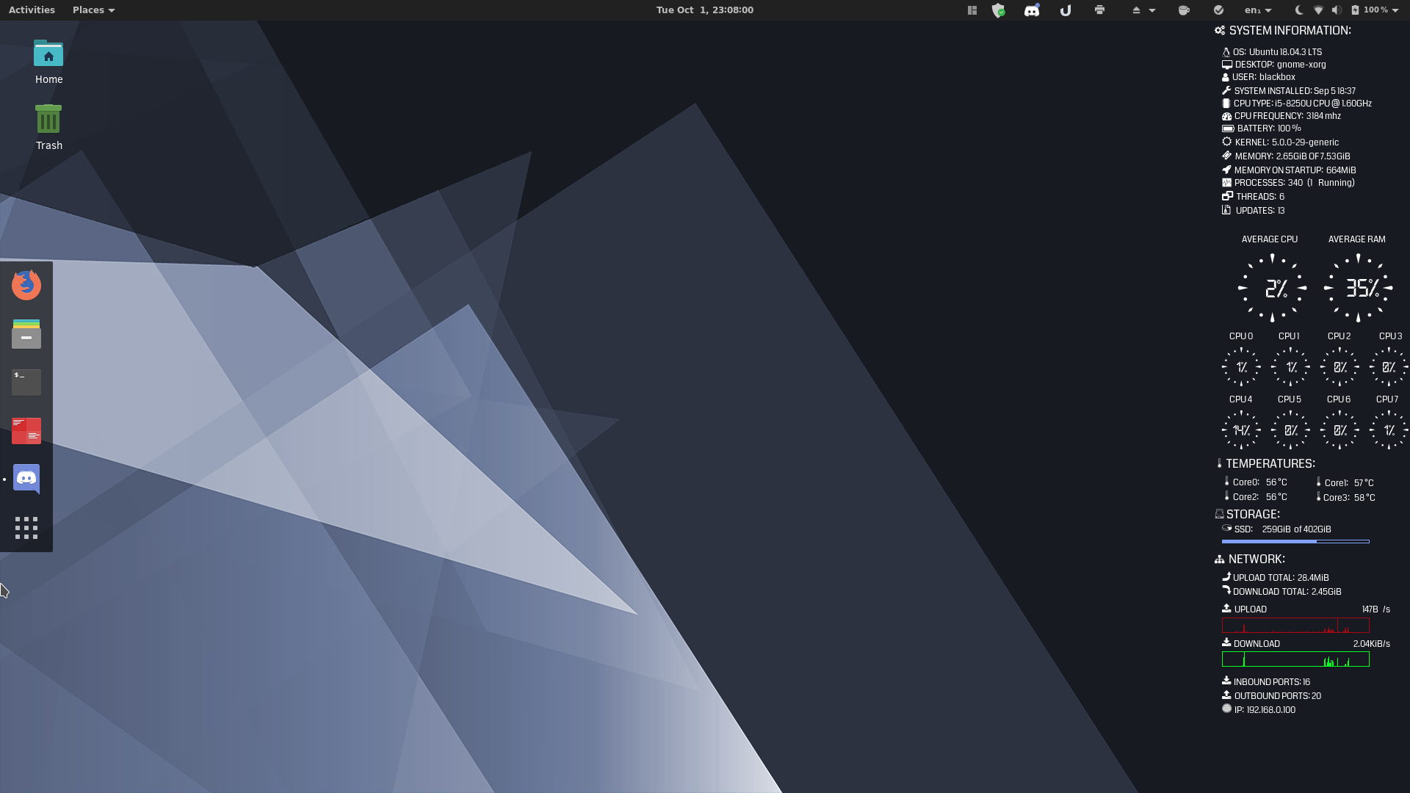Click the battery 100 % indicator
The width and height of the screenshot is (1410, 793).
coord(1370,10)
